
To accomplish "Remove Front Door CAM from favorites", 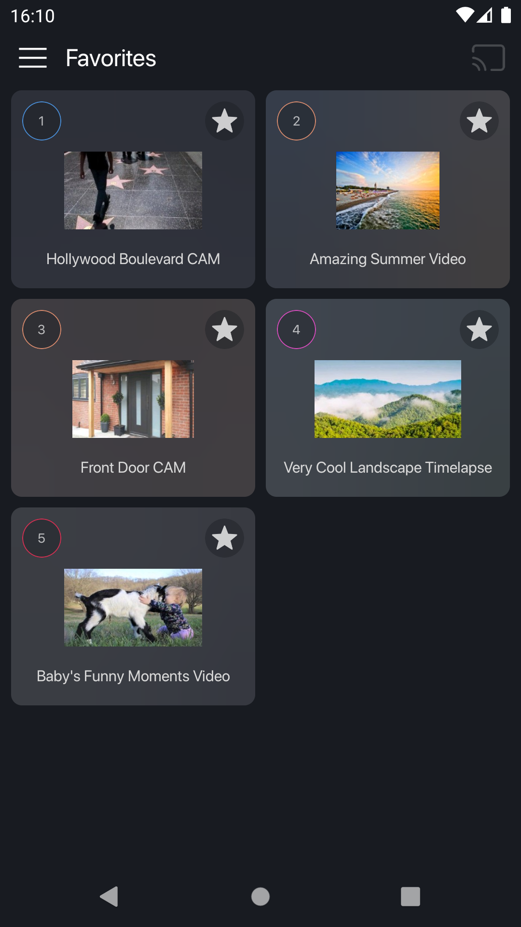I will click(x=224, y=329).
